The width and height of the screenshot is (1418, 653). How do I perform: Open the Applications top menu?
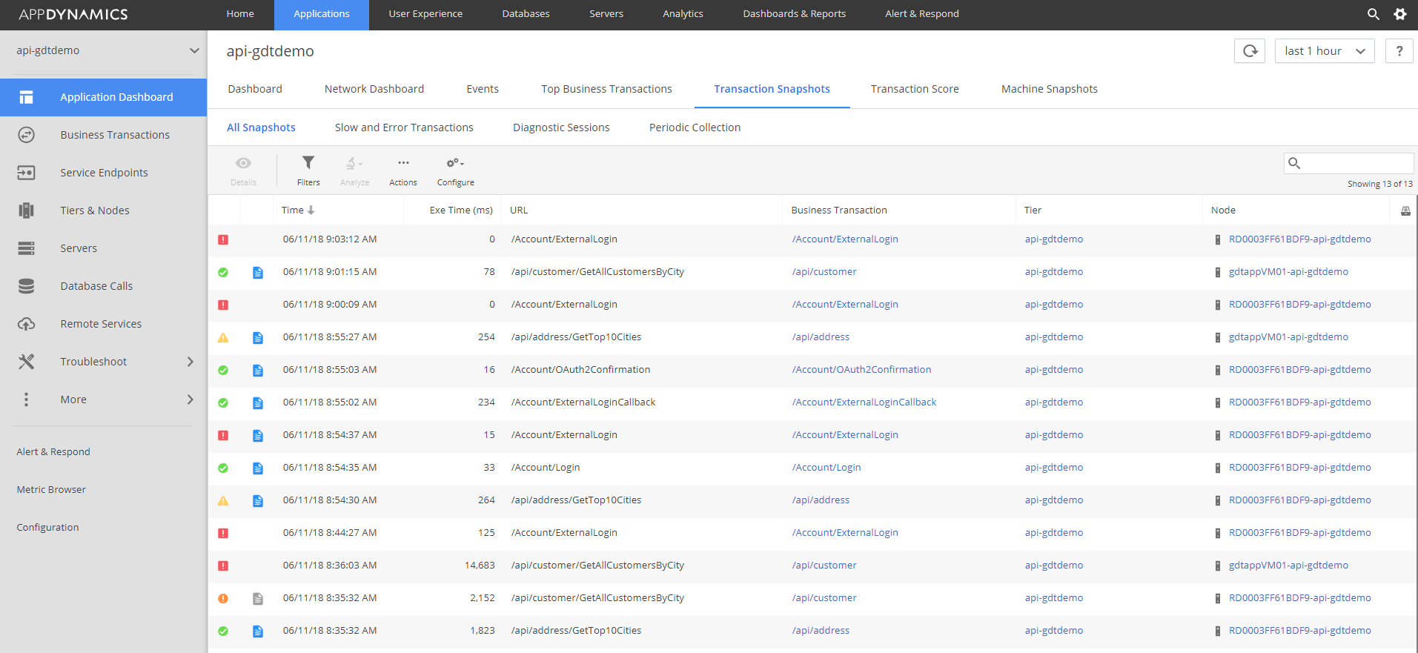tap(322, 14)
